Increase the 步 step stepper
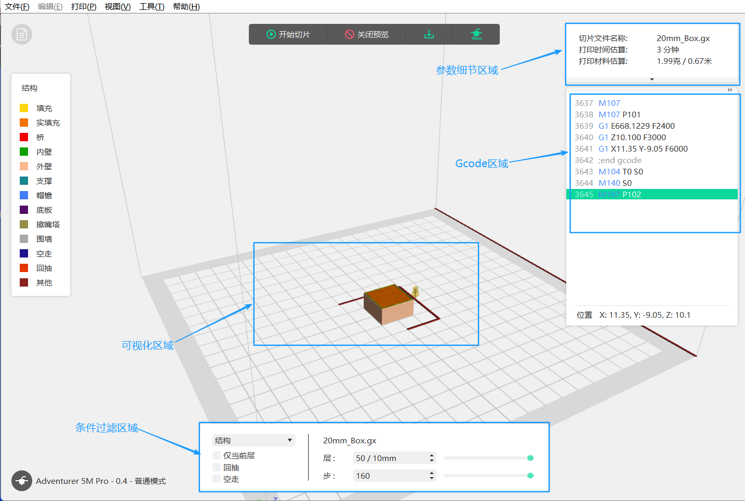The image size is (745, 501). [x=432, y=473]
